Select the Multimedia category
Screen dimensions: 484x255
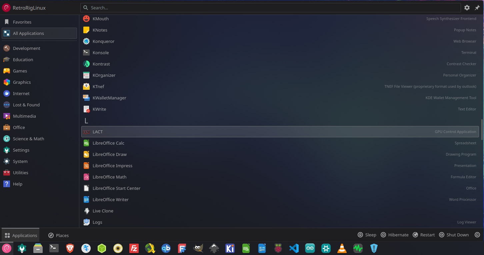(24, 116)
